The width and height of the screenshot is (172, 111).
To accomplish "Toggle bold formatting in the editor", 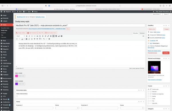I will (x=27, y=36).
